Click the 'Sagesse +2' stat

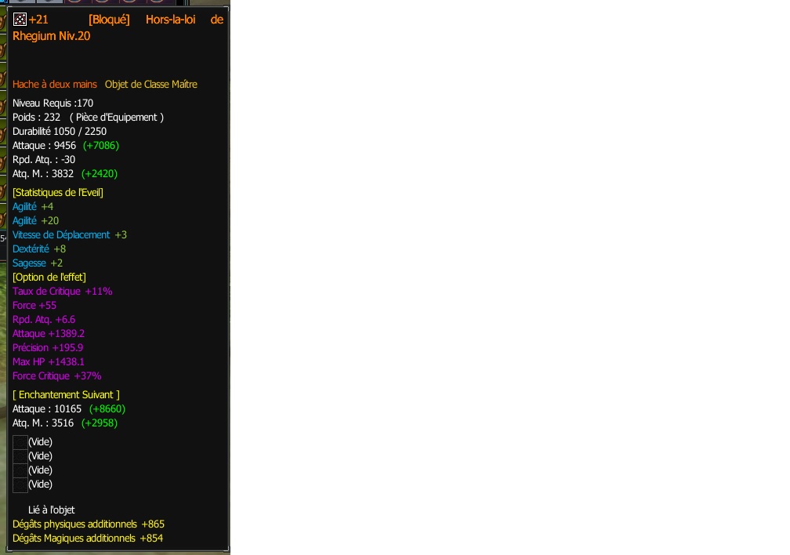(x=38, y=263)
